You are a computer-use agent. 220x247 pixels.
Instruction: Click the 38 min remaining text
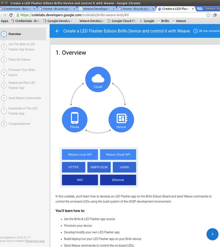pyautogui.click(x=209, y=31)
